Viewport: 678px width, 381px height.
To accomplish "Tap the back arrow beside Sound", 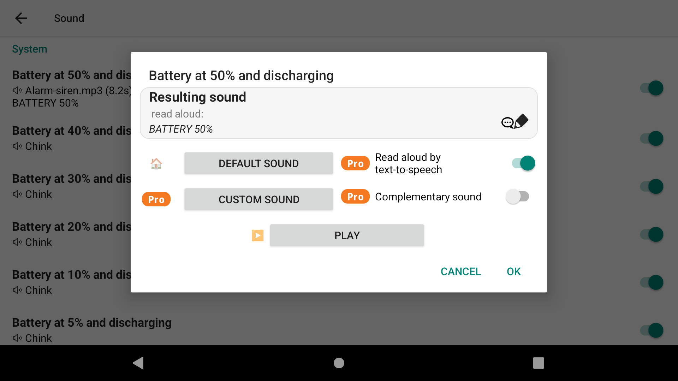I will [x=21, y=18].
